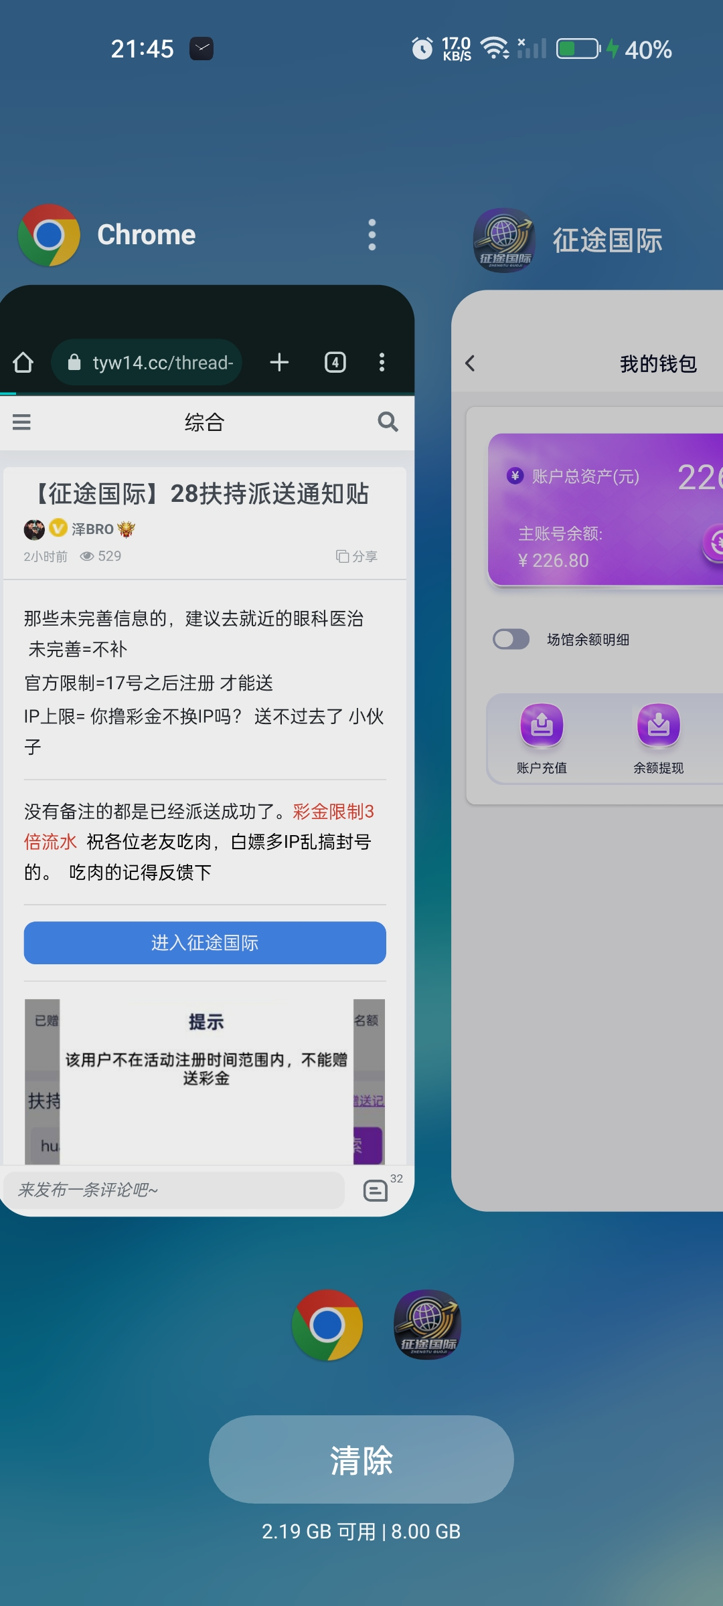Open the tab switcher showing 4 tabs

[335, 363]
